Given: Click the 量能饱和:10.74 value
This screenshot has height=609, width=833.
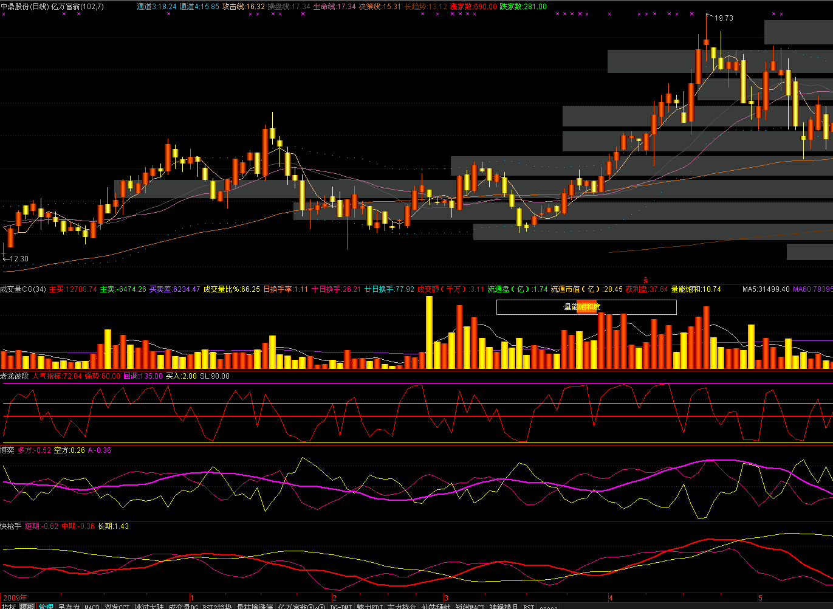Looking at the screenshot, I should [x=696, y=289].
